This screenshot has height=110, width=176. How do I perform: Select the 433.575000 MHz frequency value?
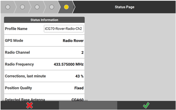[69, 64]
